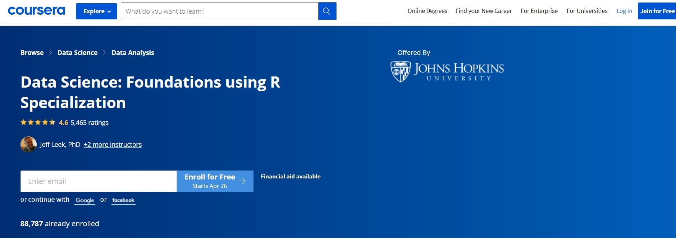
Task: Click the magnifying glass search icon
Action: (327, 11)
